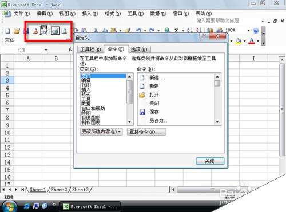Viewport: 286px width, 212px height.
Task: Click the Rearrange Commands button
Action: click(x=146, y=132)
